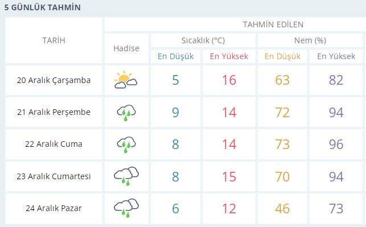Click the TARİH column header

(x=54, y=40)
